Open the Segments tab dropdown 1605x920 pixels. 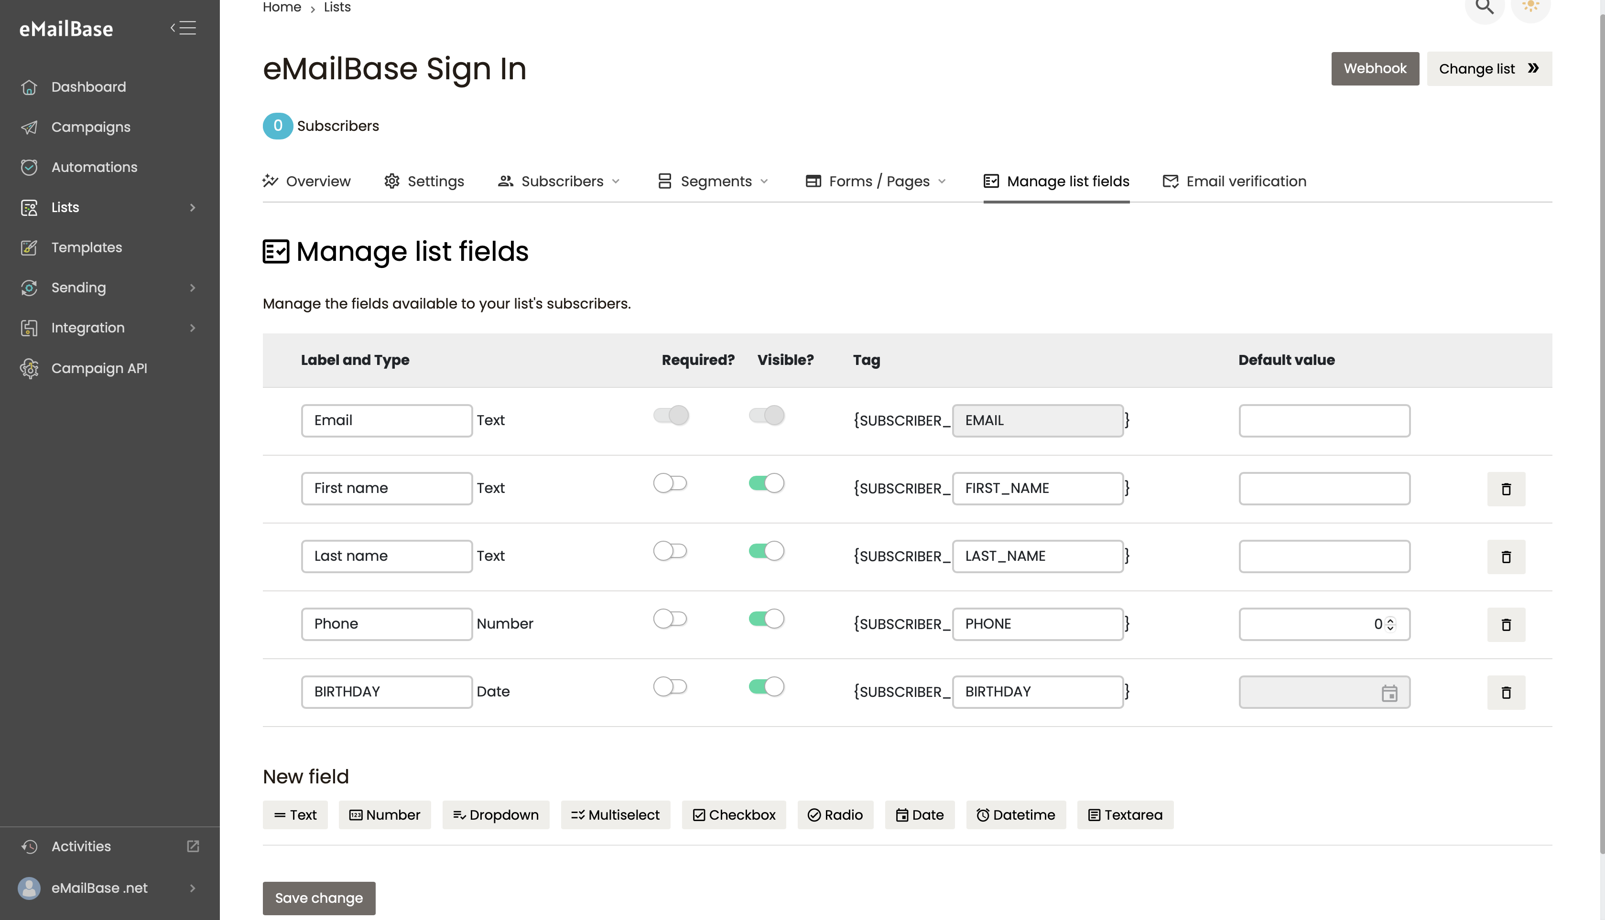713,182
